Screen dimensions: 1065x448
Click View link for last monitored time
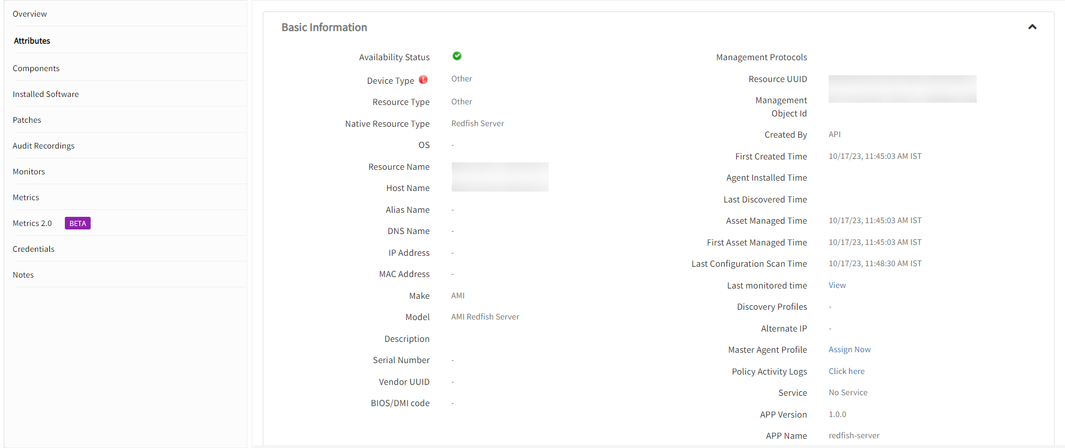click(837, 285)
